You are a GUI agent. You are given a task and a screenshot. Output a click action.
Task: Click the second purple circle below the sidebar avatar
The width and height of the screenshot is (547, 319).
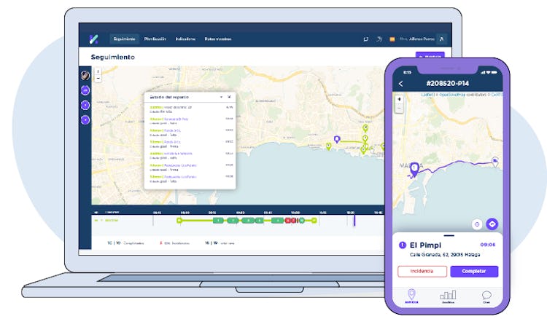(85, 105)
